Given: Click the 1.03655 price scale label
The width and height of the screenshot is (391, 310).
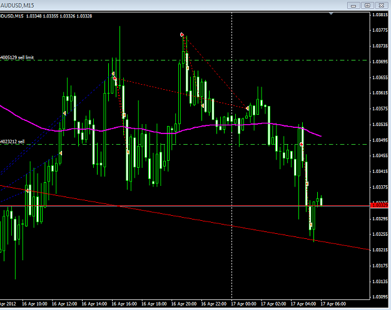Looking at the screenshot, I should (380, 77).
